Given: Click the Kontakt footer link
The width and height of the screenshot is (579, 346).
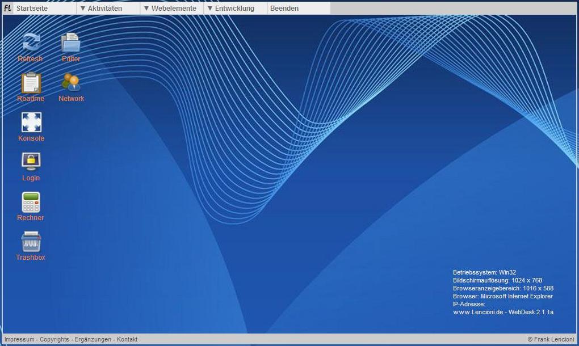Looking at the screenshot, I should 127,339.
